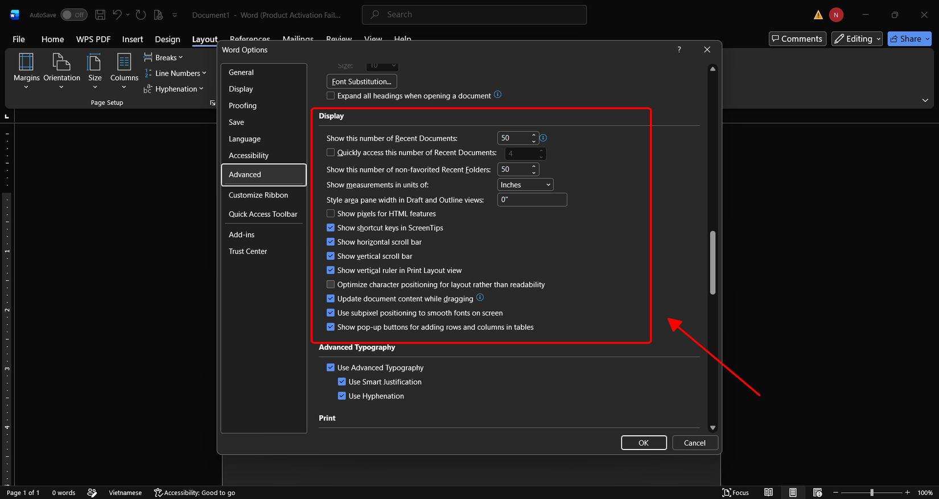This screenshot has height=499, width=939.
Task: Open the measurement units Inches dropdown
Action: tap(525, 185)
